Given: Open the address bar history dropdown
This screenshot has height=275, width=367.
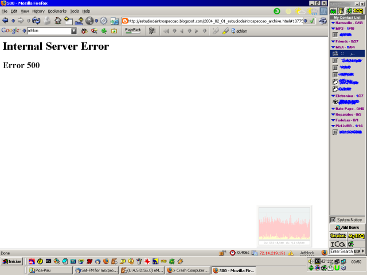Looking at the screenshot, I should tap(306, 21).
